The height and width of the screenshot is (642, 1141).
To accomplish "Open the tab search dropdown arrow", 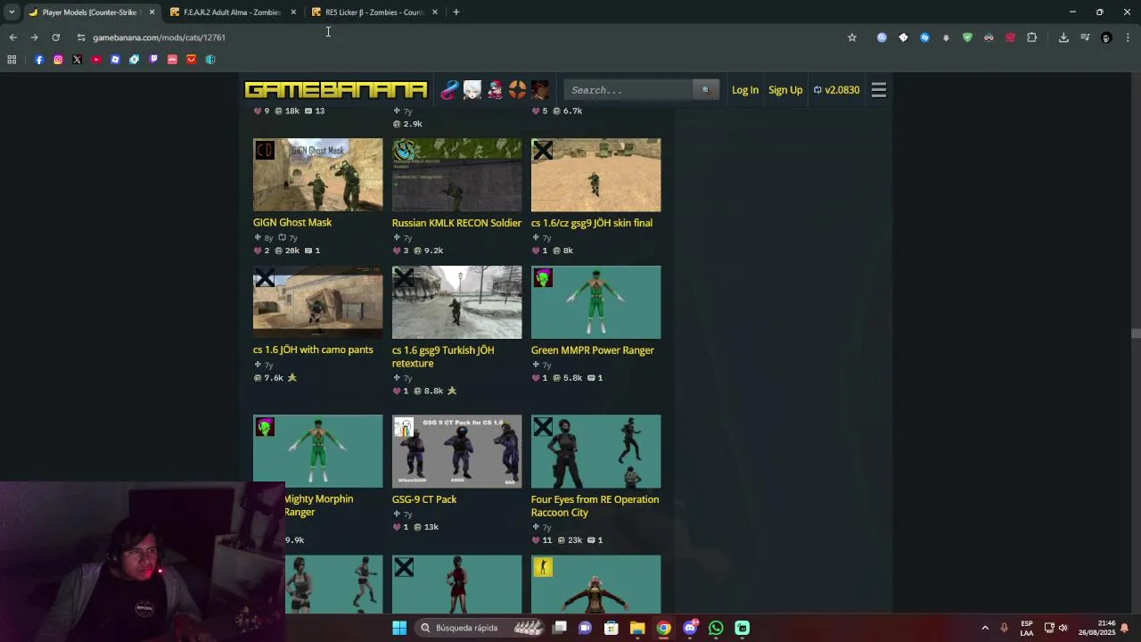I will (12, 12).
